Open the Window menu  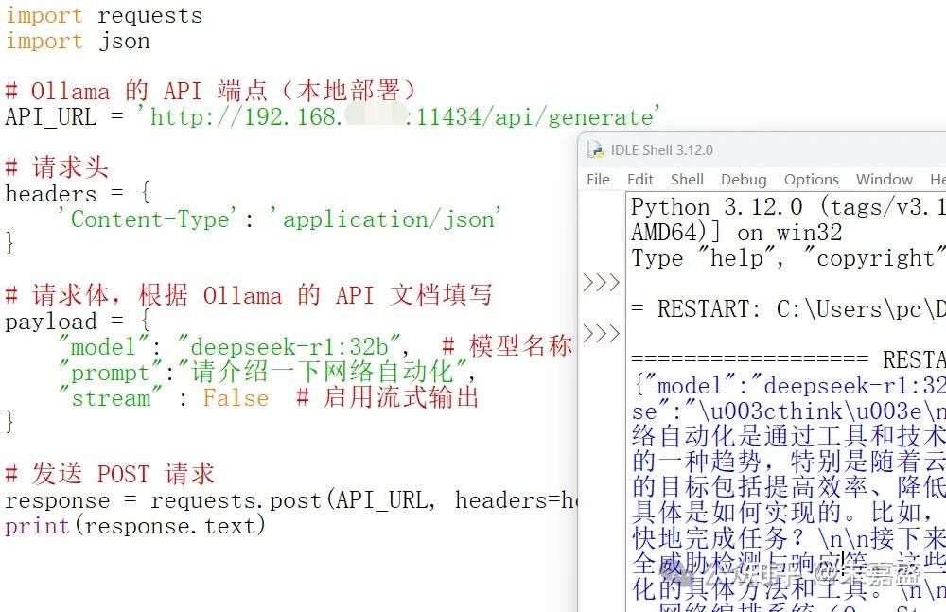click(884, 179)
